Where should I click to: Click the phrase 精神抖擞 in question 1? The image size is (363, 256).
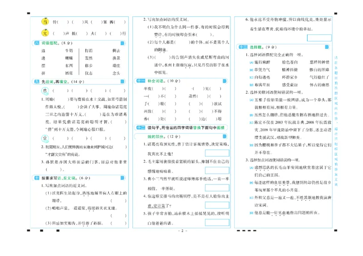click(290, 70)
